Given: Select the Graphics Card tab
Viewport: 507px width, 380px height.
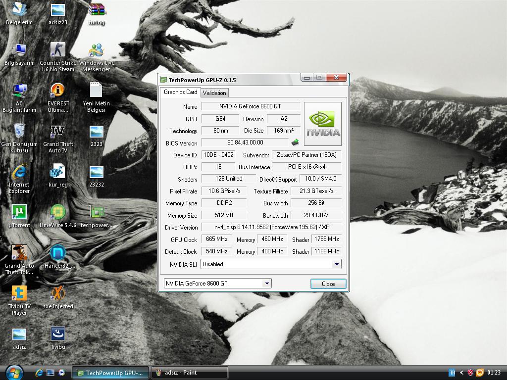Looking at the screenshot, I should click(x=180, y=92).
